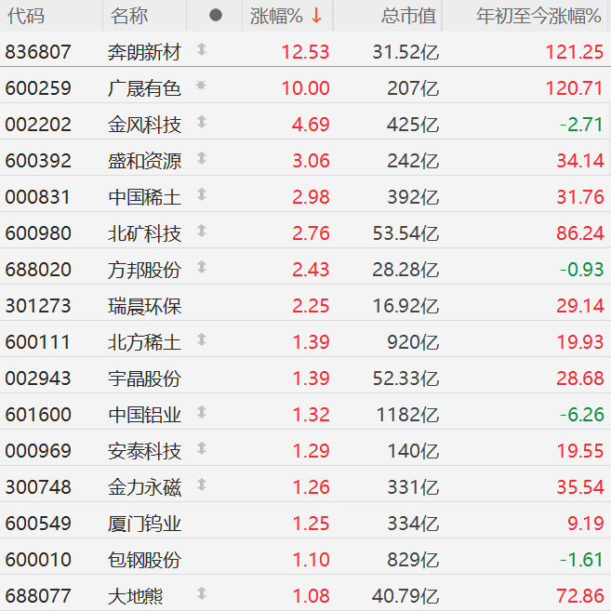Select stock code 000831
Screen dimensions: 611x611
tap(38, 197)
